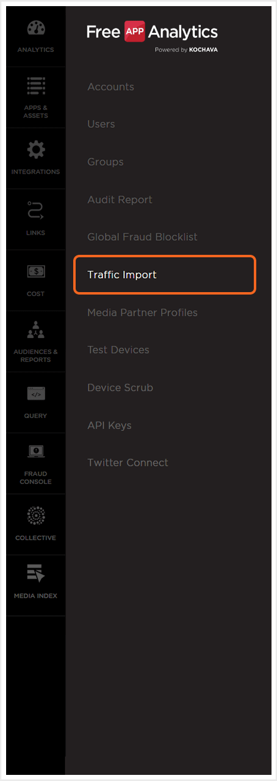Open the Cost dollar bill icon
Screen dimensions: 277x781
point(35,272)
